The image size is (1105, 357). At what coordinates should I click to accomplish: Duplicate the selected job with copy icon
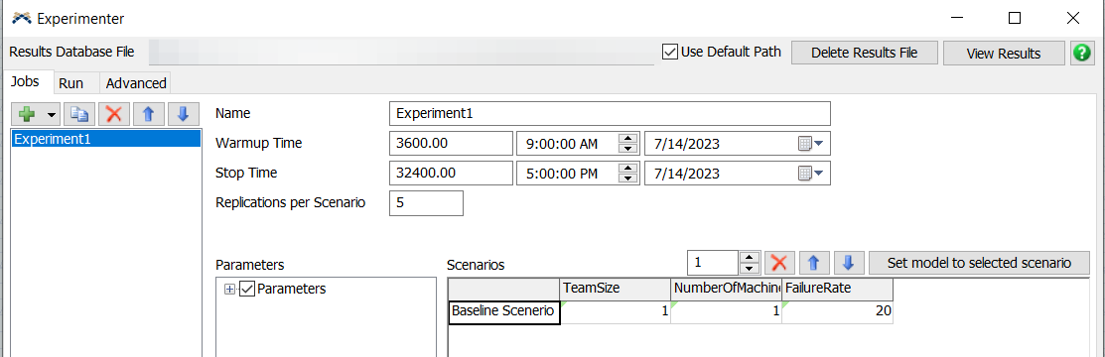click(78, 113)
